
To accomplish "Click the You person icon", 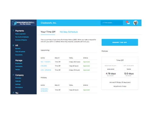I will coord(13,92).
